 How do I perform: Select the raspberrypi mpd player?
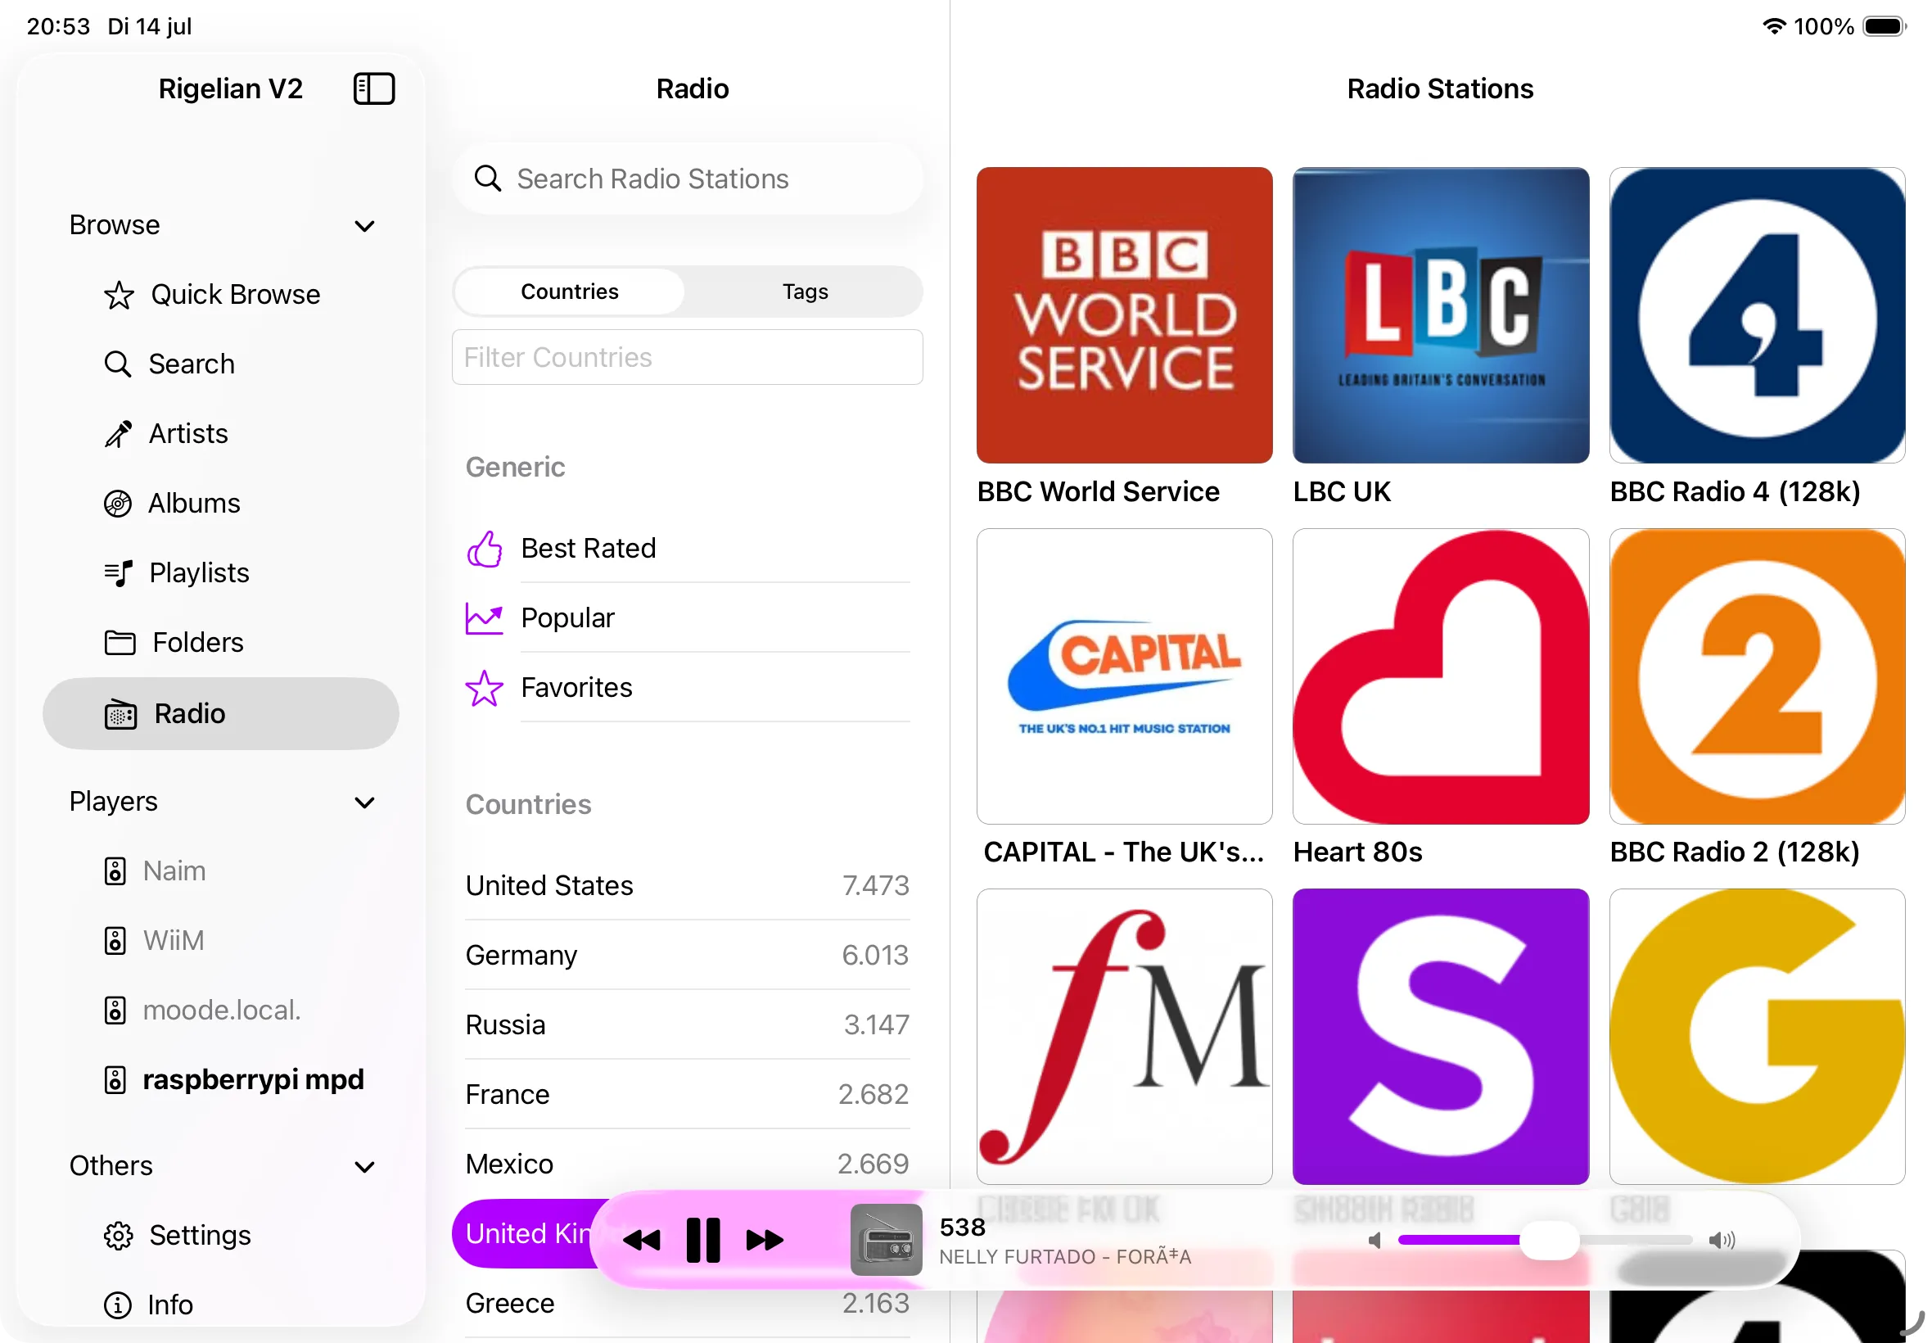[x=220, y=1079]
